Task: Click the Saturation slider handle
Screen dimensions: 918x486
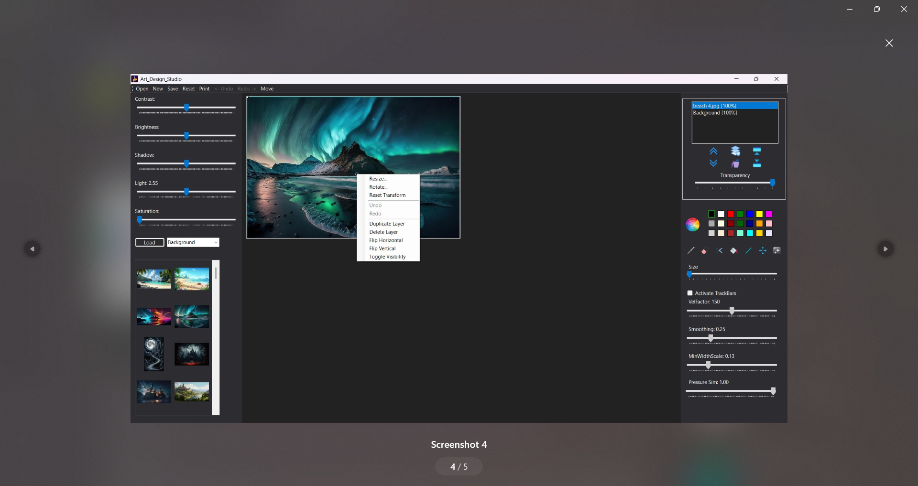Action: pyautogui.click(x=140, y=220)
